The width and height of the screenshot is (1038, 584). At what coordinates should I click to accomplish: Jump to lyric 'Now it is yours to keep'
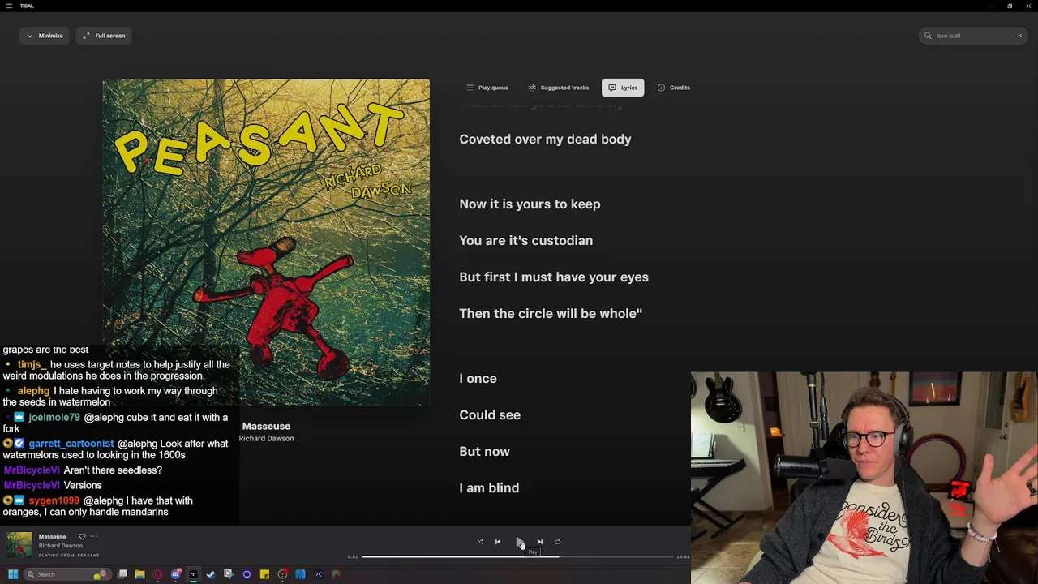(x=530, y=204)
